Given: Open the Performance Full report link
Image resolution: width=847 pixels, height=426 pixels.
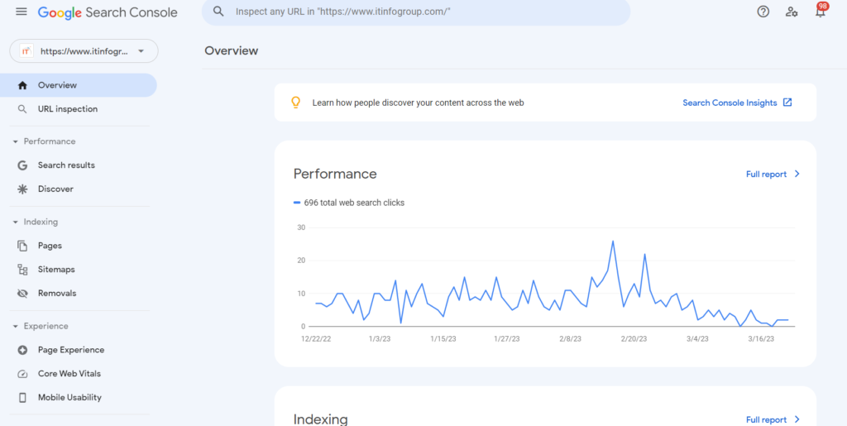Looking at the screenshot, I should pos(766,174).
